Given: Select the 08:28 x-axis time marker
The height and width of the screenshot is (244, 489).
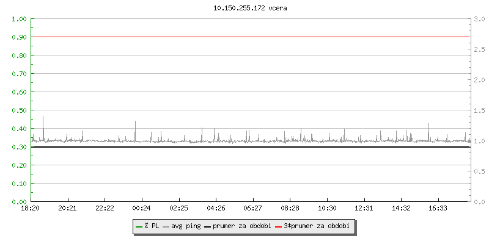Looking at the screenshot, I should pos(290,209).
